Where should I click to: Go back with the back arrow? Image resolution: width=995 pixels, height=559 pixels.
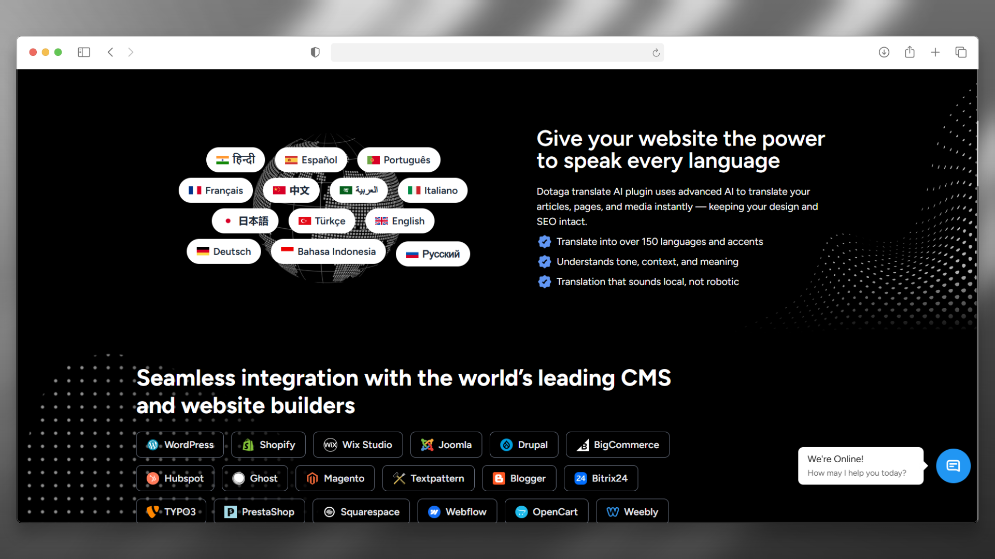click(x=110, y=52)
